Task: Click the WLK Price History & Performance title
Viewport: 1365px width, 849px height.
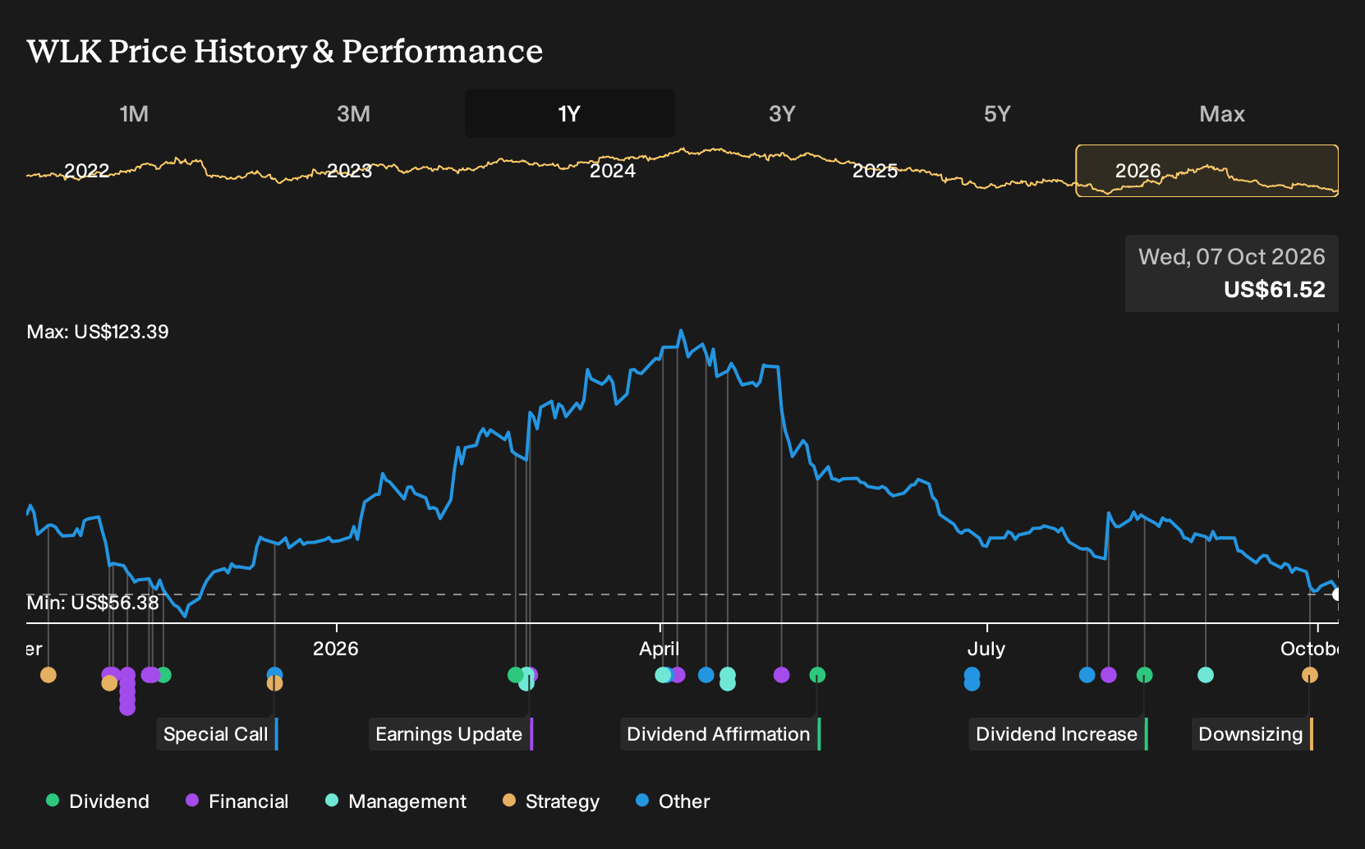Action: pyautogui.click(x=285, y=51)
